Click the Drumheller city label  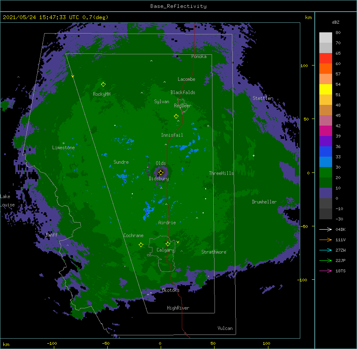264,202
